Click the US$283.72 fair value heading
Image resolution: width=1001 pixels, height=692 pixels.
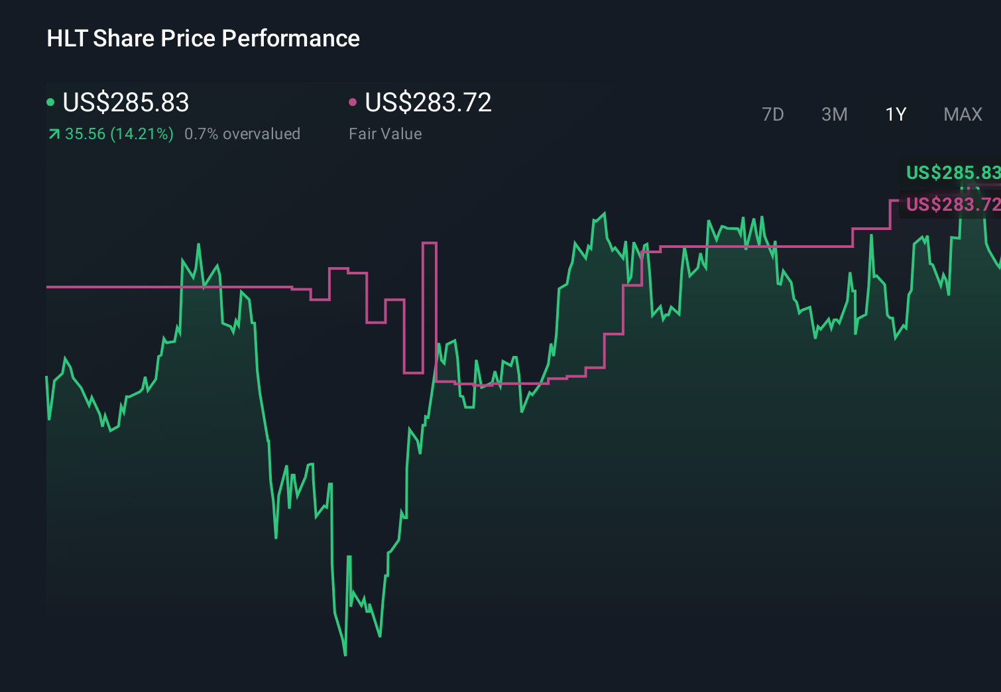(x=428, y=103)
